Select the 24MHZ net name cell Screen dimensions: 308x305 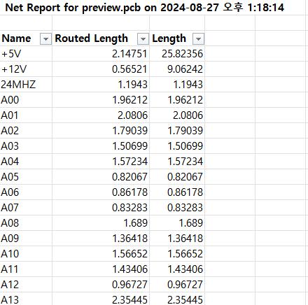[26, 85]
